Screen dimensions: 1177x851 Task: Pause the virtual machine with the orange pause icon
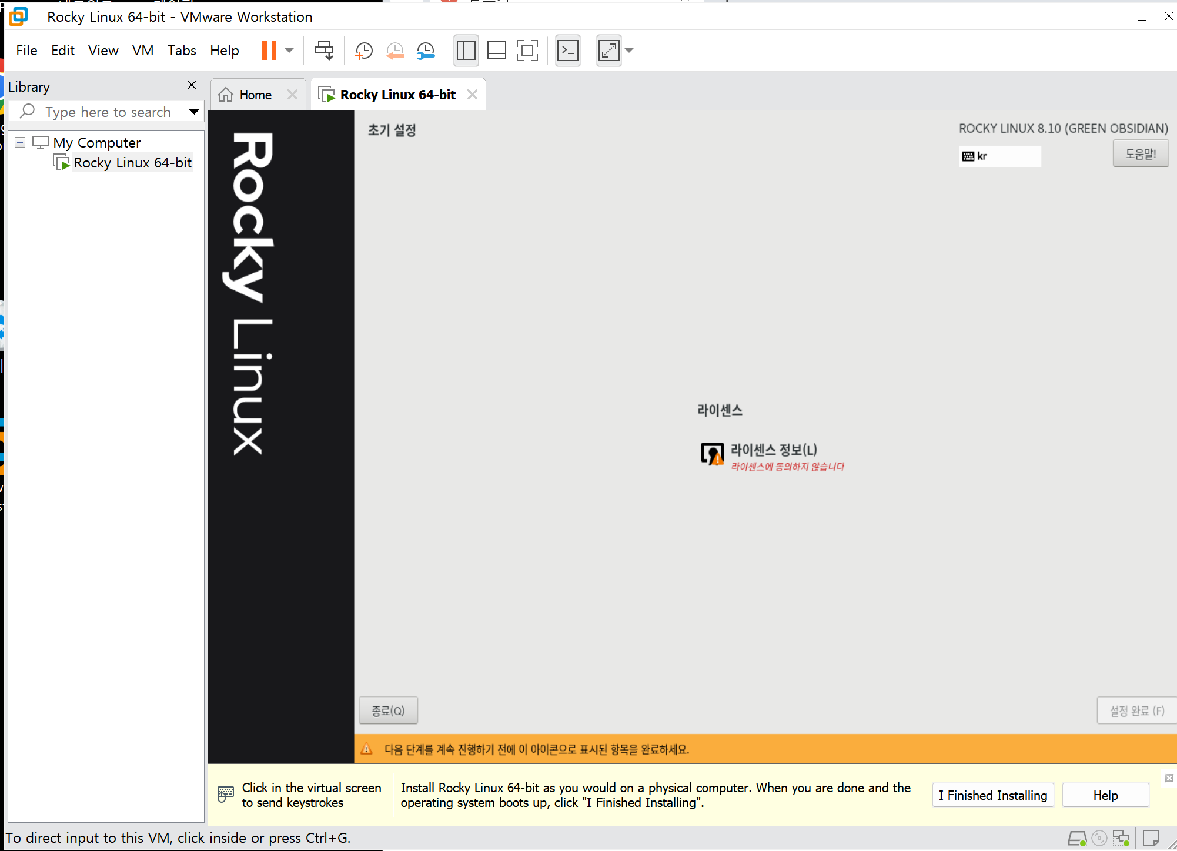(269, 51)
